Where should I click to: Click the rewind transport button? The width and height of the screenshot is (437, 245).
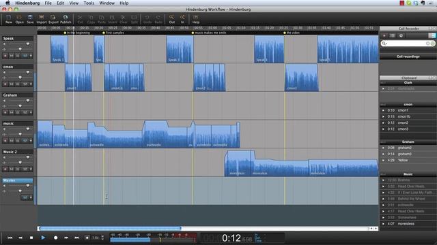tap(20, 238)
